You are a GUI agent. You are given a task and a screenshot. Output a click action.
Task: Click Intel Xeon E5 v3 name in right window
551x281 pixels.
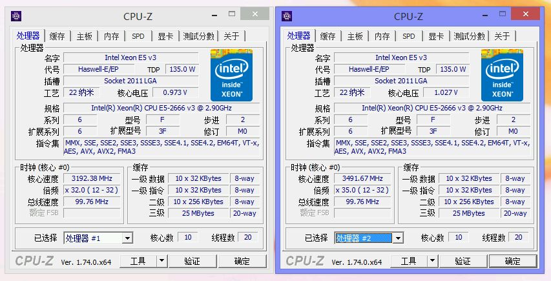[401, 57]
